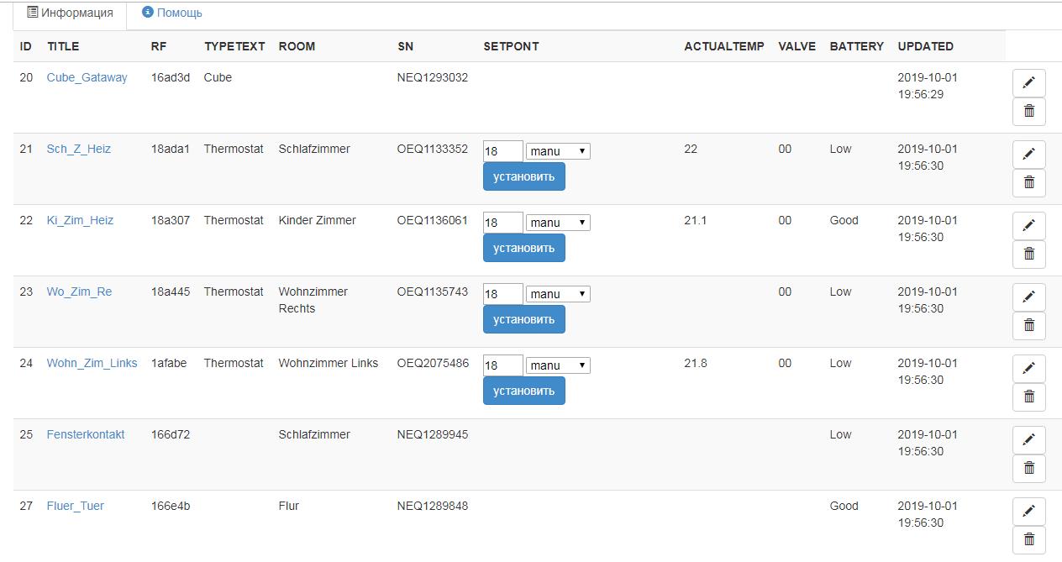
Task: Open the Wohn_Zim_Links device link
Action: (92, 363)
